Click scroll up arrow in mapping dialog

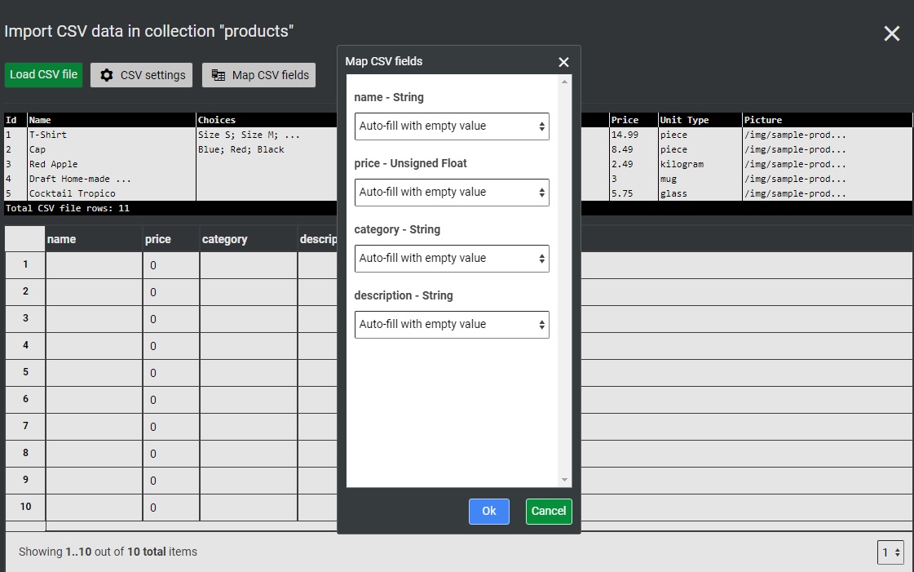tap(564, 82)
